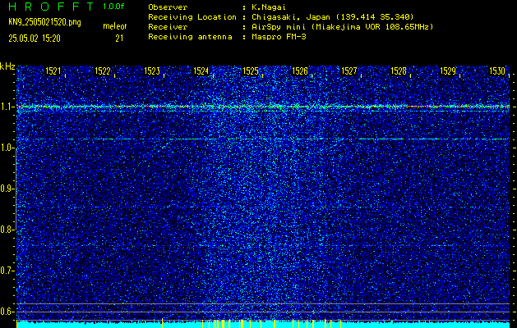This screenshot has width=517, height=328.
Task: Click the meteor count label
Action: point(115,26)
